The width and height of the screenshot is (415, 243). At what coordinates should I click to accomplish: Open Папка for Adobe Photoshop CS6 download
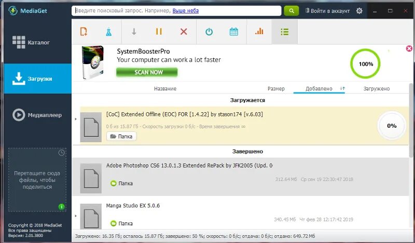pos(121,184)
